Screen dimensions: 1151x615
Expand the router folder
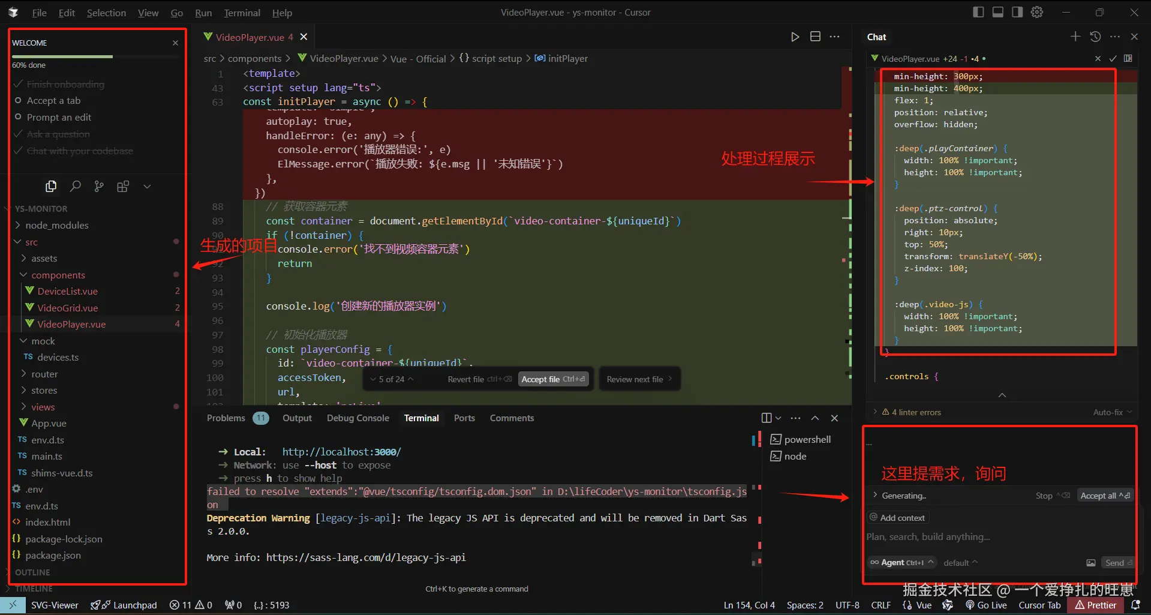[x=44, y=374]
